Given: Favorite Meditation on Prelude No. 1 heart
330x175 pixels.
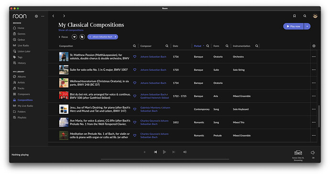Looking at the screenshot, I should 135,135.
